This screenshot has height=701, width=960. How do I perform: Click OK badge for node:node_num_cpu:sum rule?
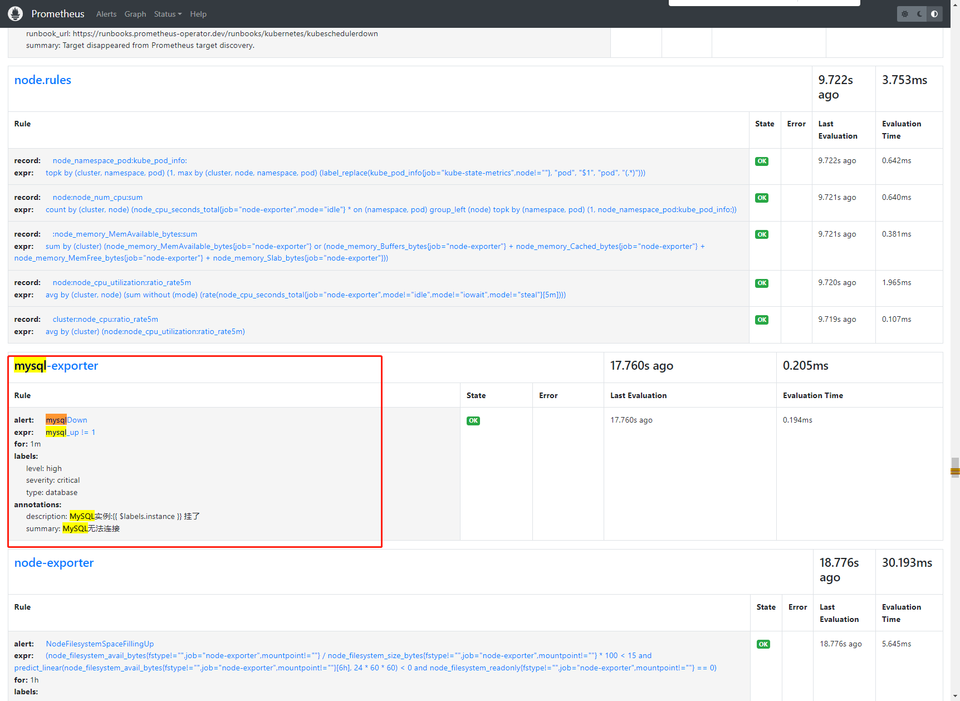tap(762, 198)
